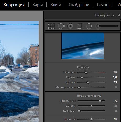Click the detail zoom preview thumbnail
The height and width of the screenshot is (122, 121).
83,46
